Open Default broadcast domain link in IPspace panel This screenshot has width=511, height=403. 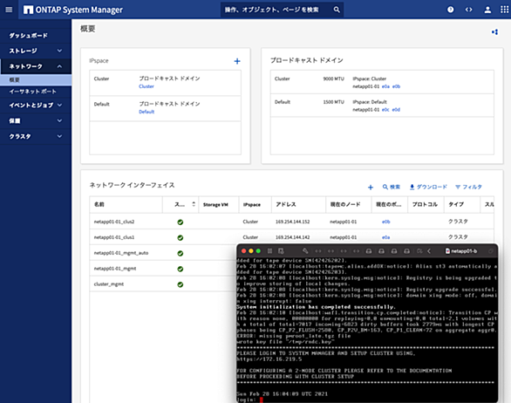[x=146, y=112]
